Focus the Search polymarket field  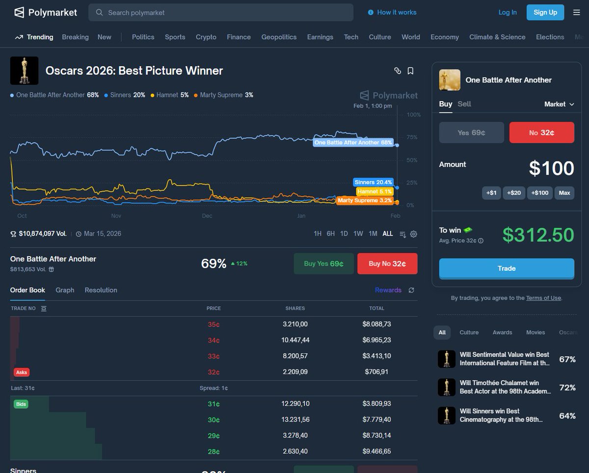pyautogui.click(x=221, y=12)
